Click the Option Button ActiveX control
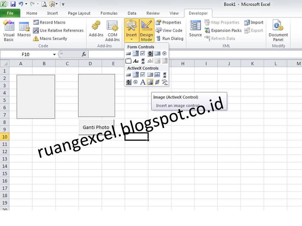 point(136,82)
